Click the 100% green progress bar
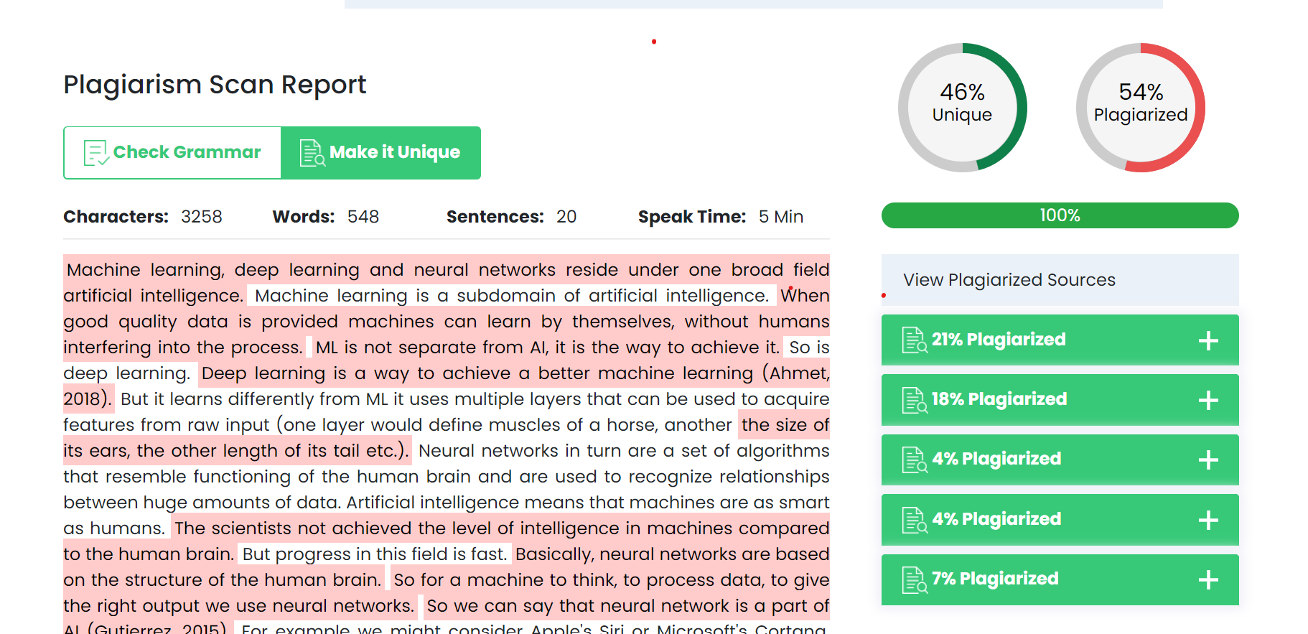1308x634 pixels. coord(1060,215)
